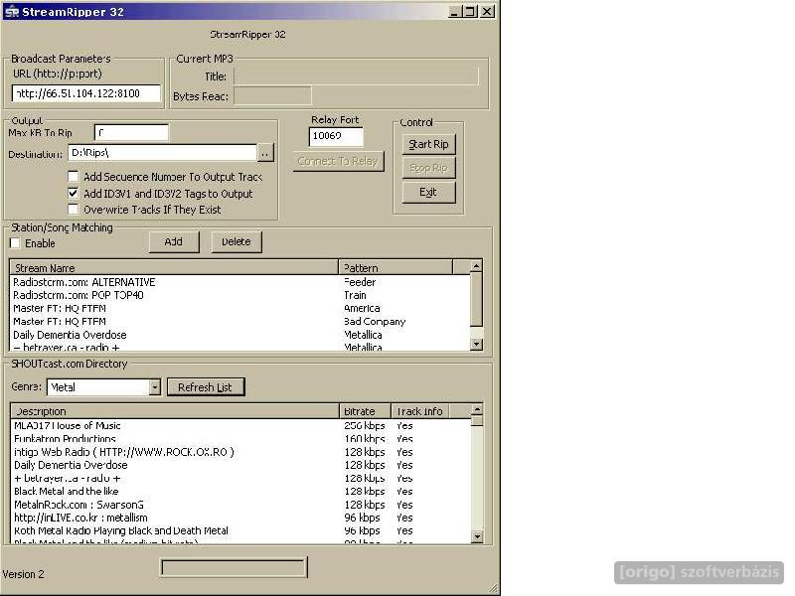Click the Relay Port field
This screenshot has width=795, height=596.
336,136
